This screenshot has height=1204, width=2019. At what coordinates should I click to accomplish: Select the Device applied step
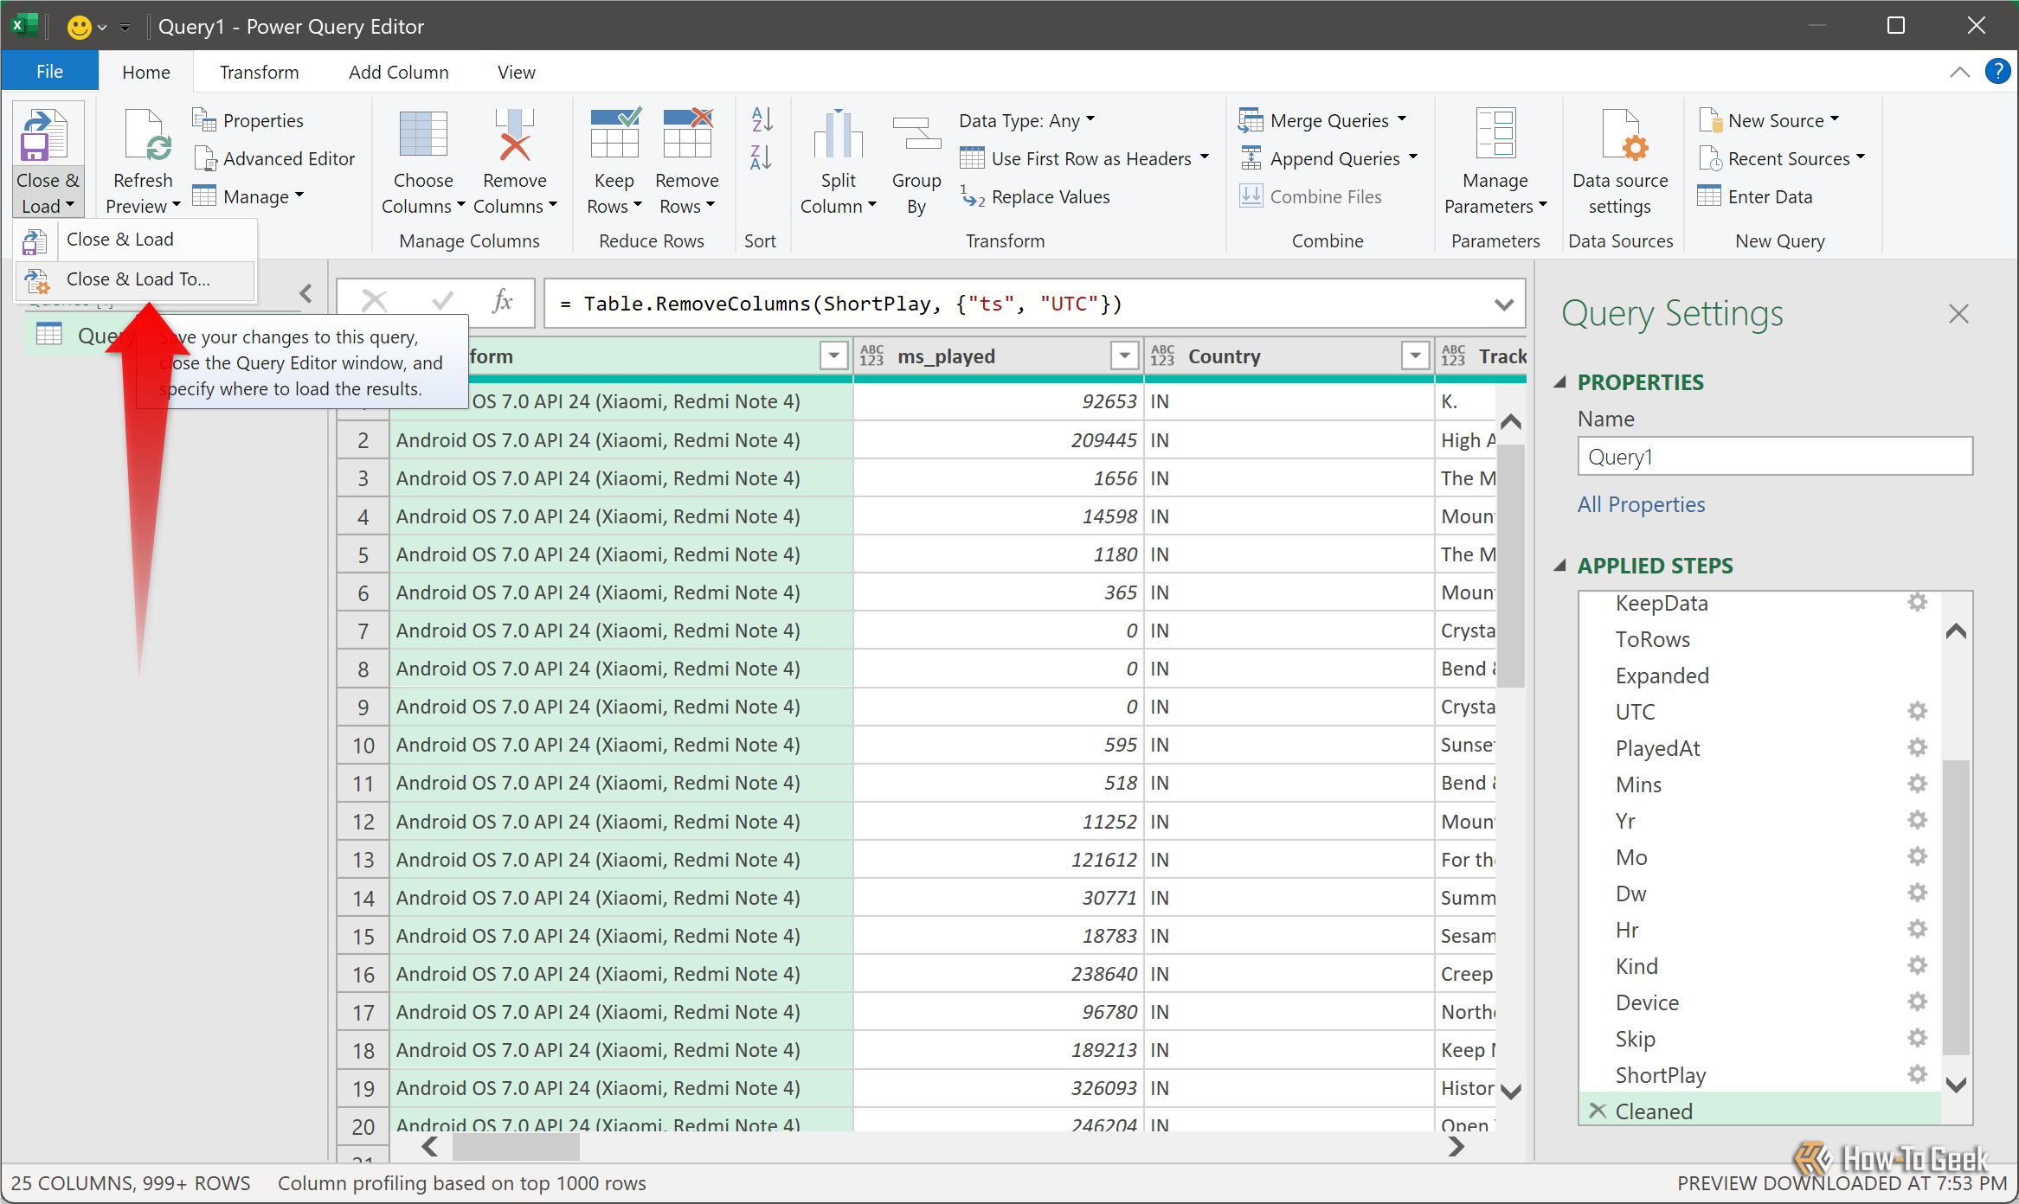click(x=1647, y=1002)
